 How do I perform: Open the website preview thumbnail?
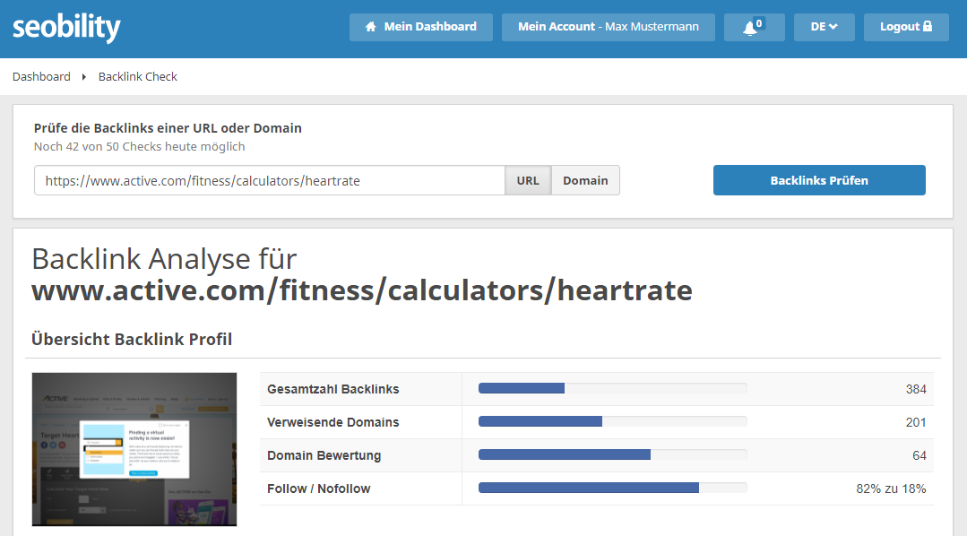(x=134, y=449)
